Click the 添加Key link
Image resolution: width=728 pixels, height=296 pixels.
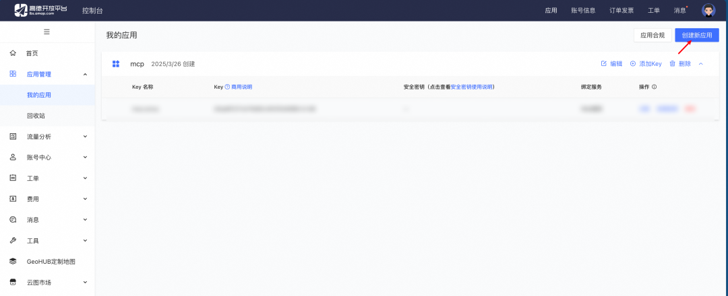click(650, 64)
